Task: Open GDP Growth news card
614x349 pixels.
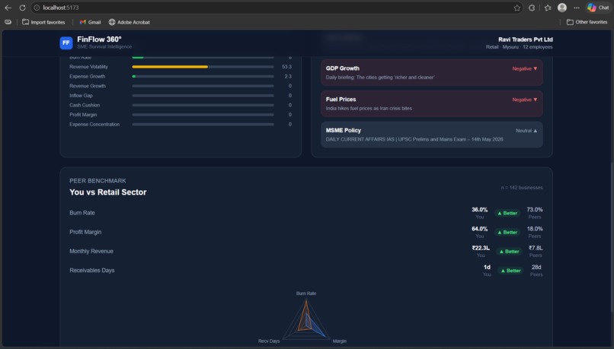Action: pos(431,72)
